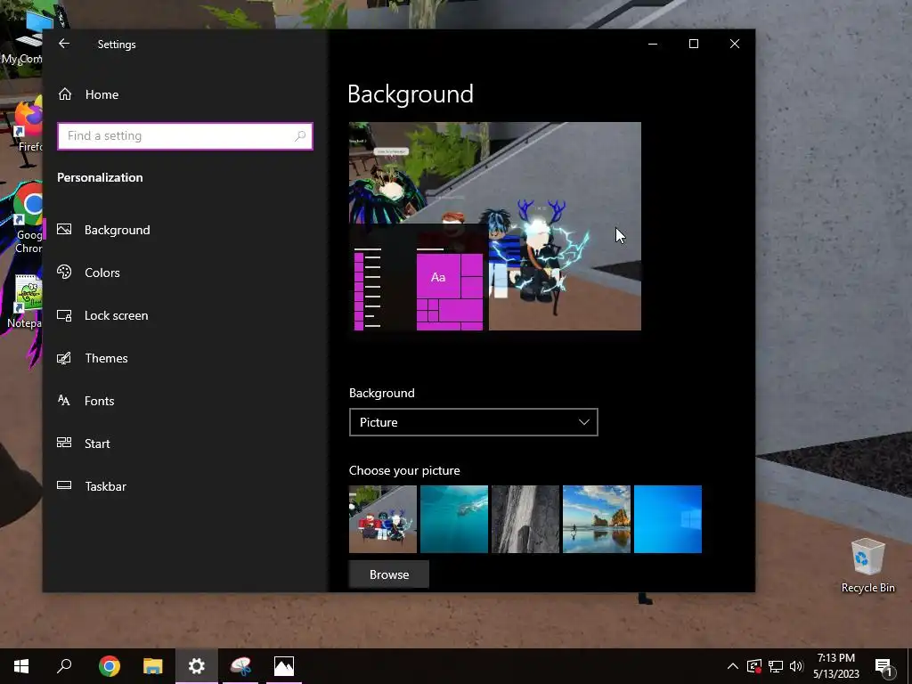
Task: Click the Find a setting search box
Action: [185, 136]
